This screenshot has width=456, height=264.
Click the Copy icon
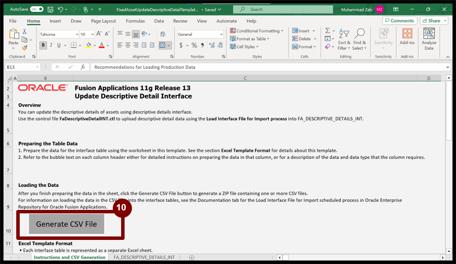25,39
